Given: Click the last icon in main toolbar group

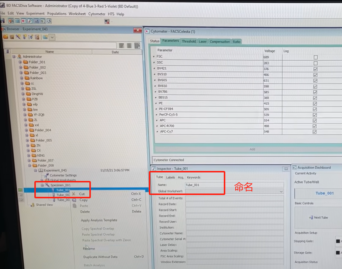Looking at the screenshot, I should tap(49, 21).
